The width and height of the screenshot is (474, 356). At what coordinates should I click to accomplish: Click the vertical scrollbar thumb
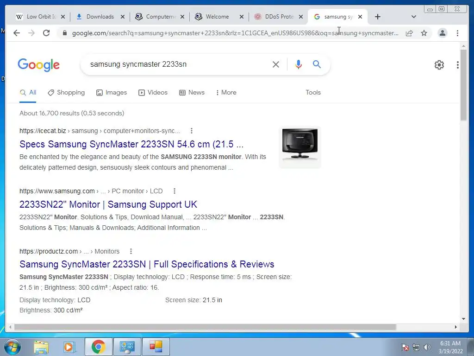pos(463,85)
